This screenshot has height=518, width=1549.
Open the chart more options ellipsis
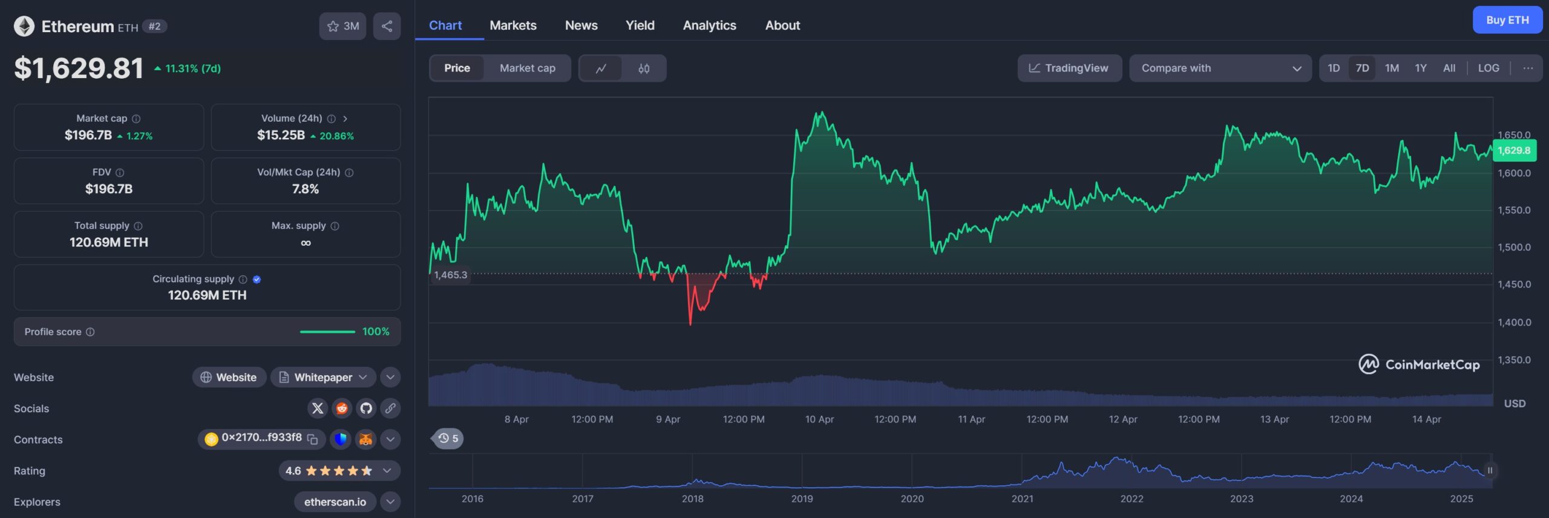[x=1528, y=68]
